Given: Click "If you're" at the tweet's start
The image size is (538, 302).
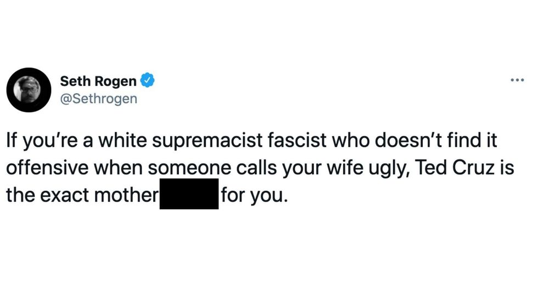Looking at the screenshot, I should tap(38, 141).
